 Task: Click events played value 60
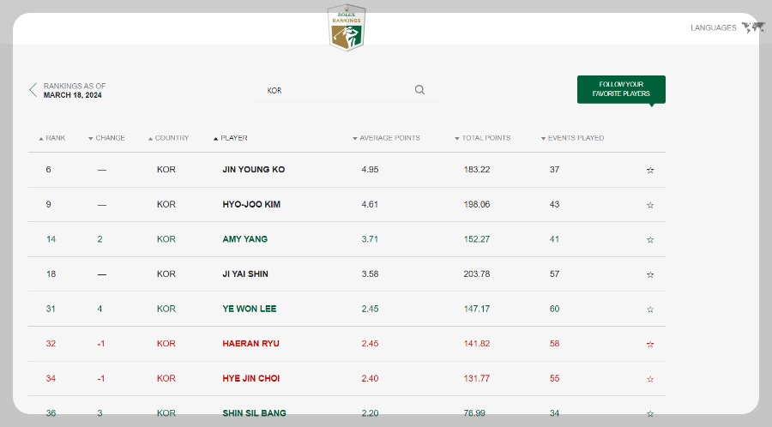coord(554,309)
